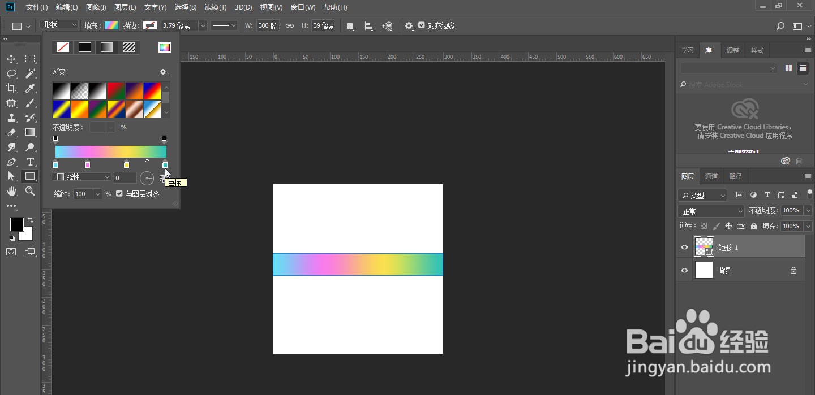Toggle lock position
This screenshot has width=815, height=395.
728,225
